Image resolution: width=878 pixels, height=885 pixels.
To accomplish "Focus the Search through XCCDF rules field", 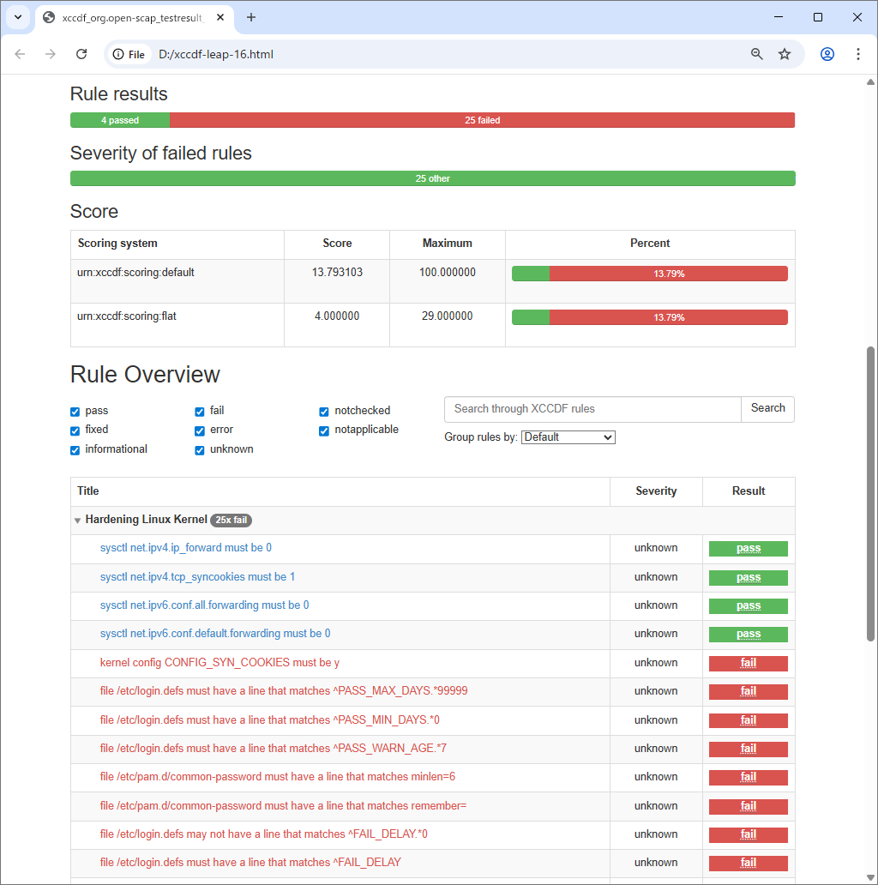I will click(592, 409).
